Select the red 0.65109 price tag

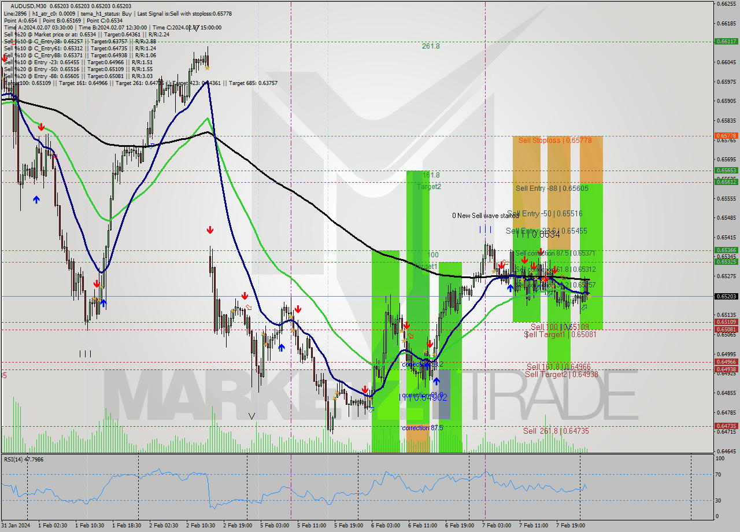click(x=726, y=322)
